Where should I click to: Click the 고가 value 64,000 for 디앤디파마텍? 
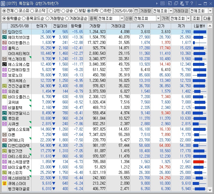click(x=165, y=146)
